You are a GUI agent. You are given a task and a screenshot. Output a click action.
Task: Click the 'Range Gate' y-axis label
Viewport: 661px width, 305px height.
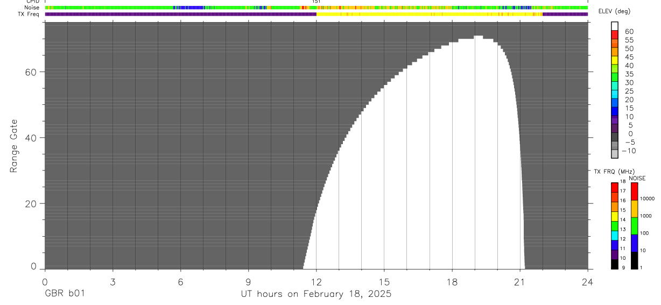click(x=15, y=146)
